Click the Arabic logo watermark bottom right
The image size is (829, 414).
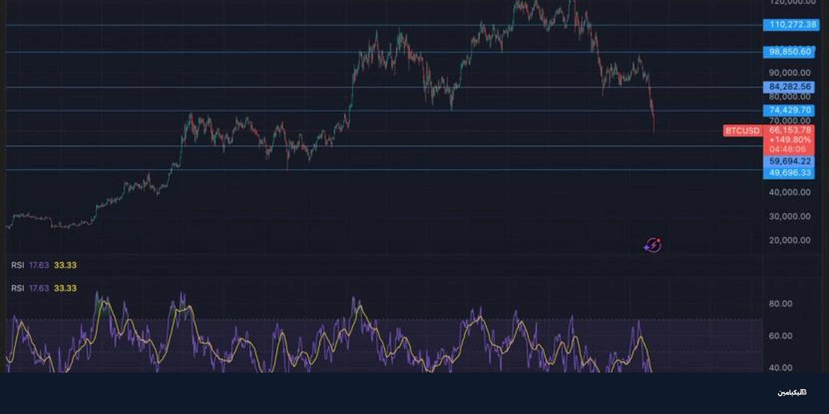click(x=792, y=392)
